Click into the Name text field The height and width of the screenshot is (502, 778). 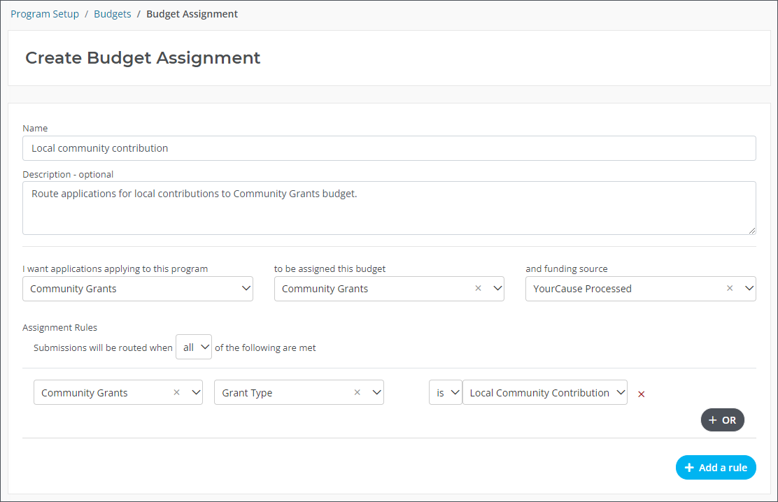click(x=389, y=148)
